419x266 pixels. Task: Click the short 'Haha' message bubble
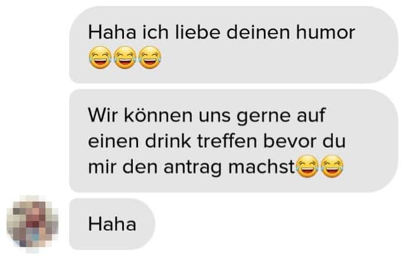click(112, 224)
